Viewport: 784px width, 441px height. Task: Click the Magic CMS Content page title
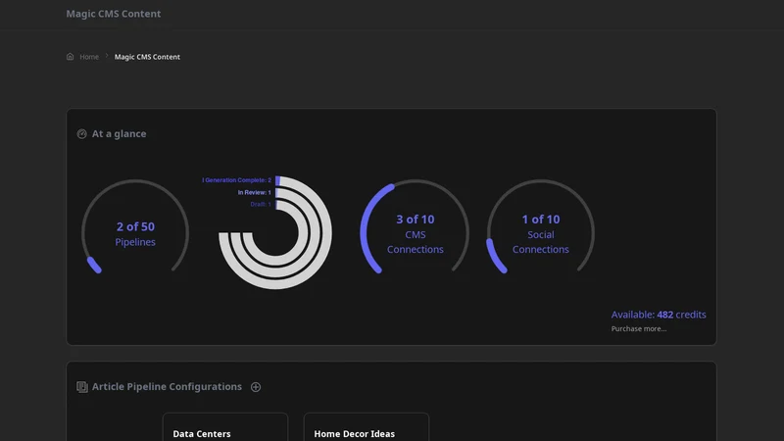[x=114, y=14]
